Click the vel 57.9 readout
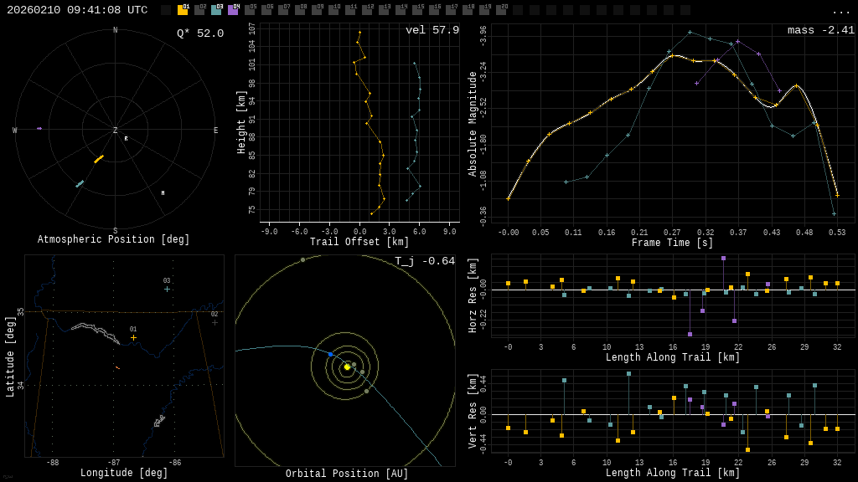Screen dimensions: 858x482 (x=432, y=30)
